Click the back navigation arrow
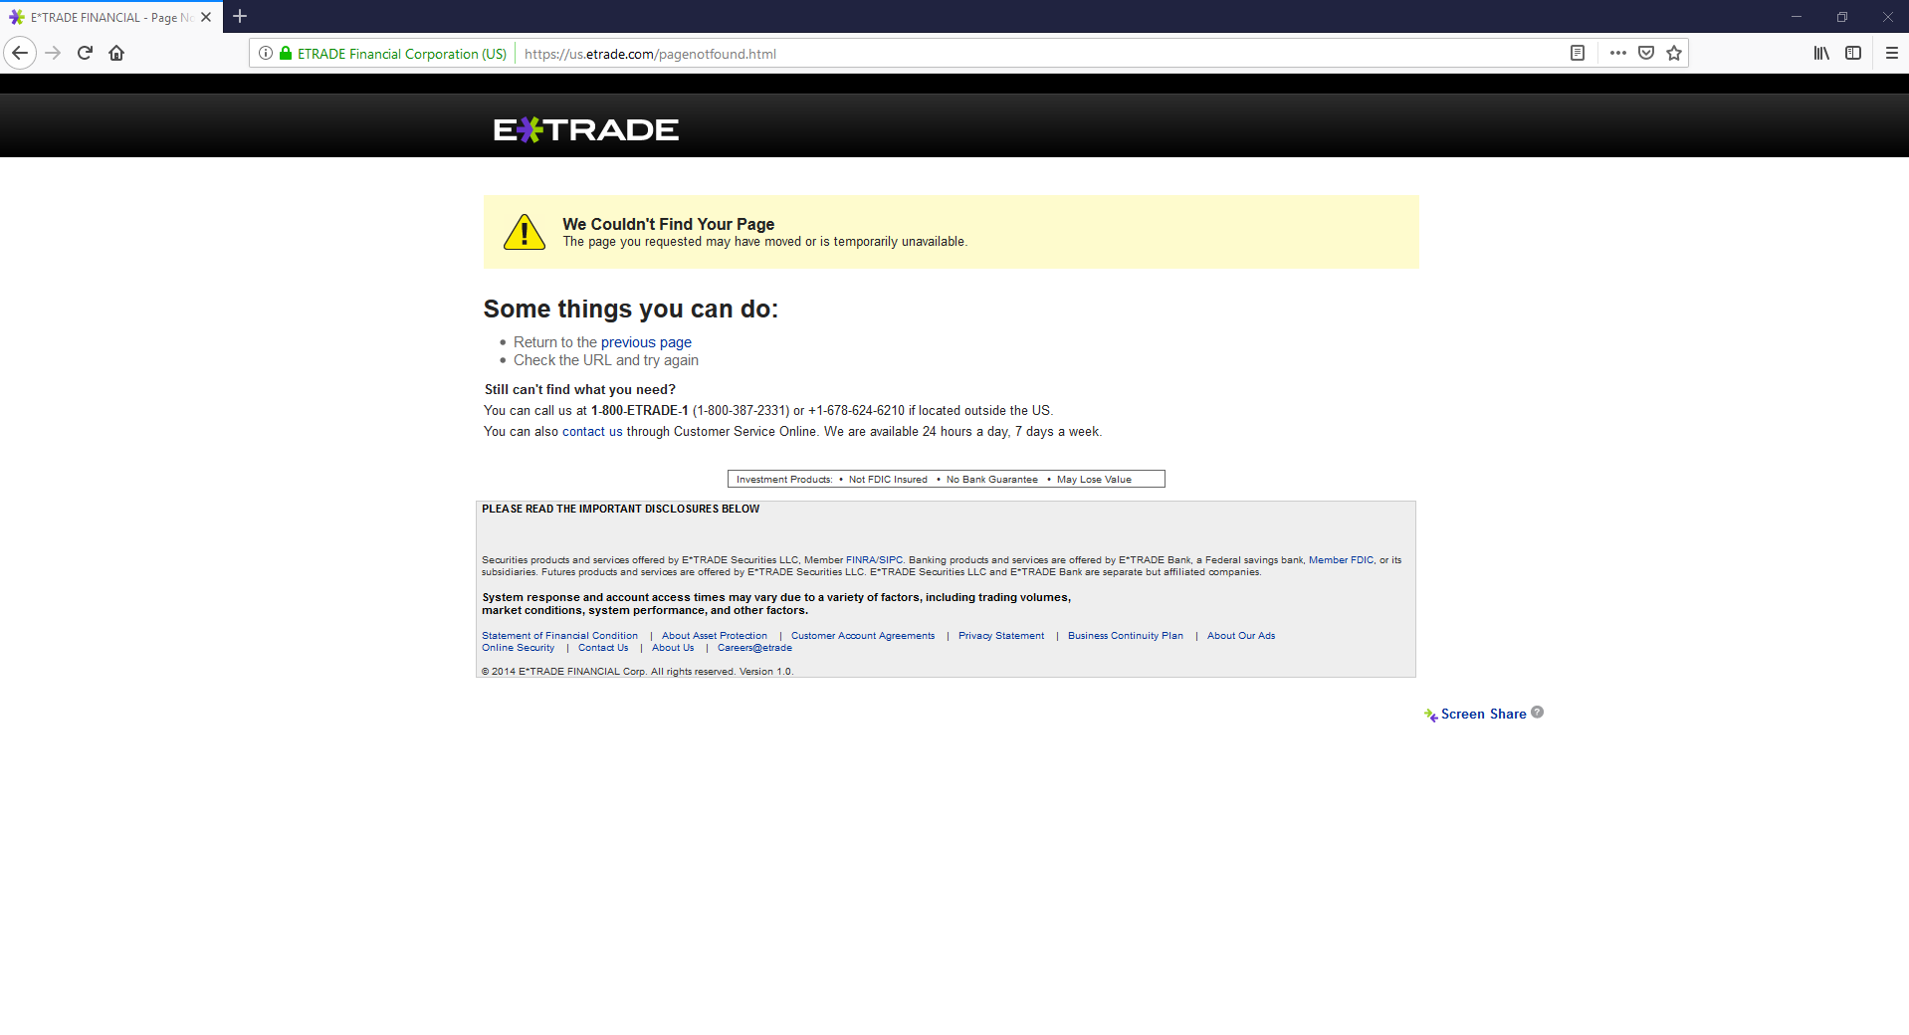 (x=20, y=53)
